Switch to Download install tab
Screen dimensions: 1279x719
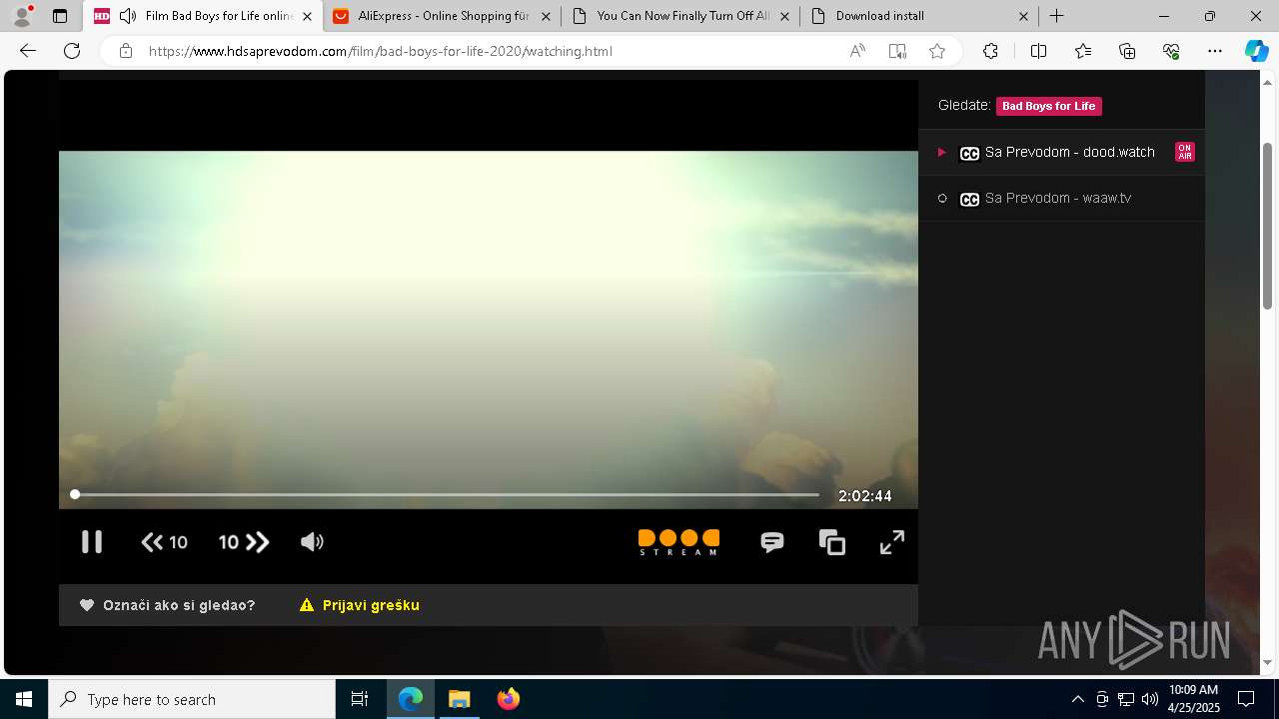coord(918,16)
